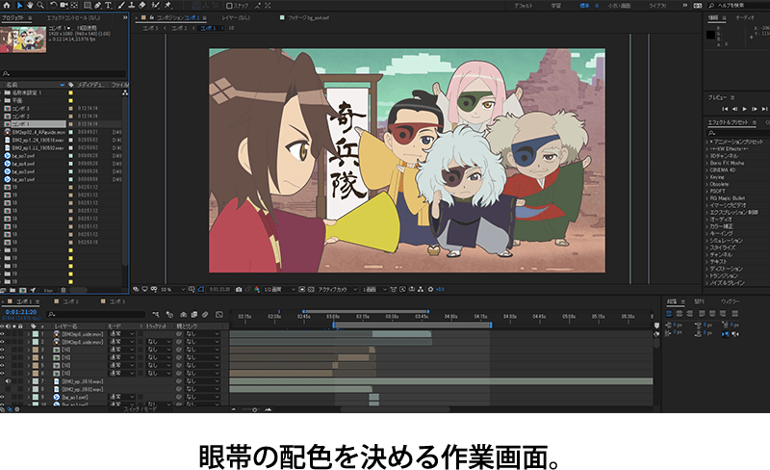Open the 1/2 resolution dropdown in viewer
The image size is (770, 470).
pos(279,290)
